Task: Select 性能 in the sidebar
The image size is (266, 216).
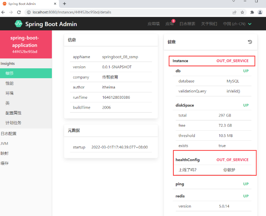Action: coord(26,83)
